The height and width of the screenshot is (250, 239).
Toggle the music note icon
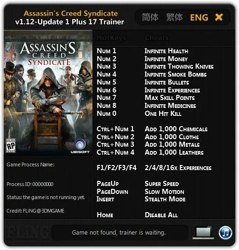point(225,233)
